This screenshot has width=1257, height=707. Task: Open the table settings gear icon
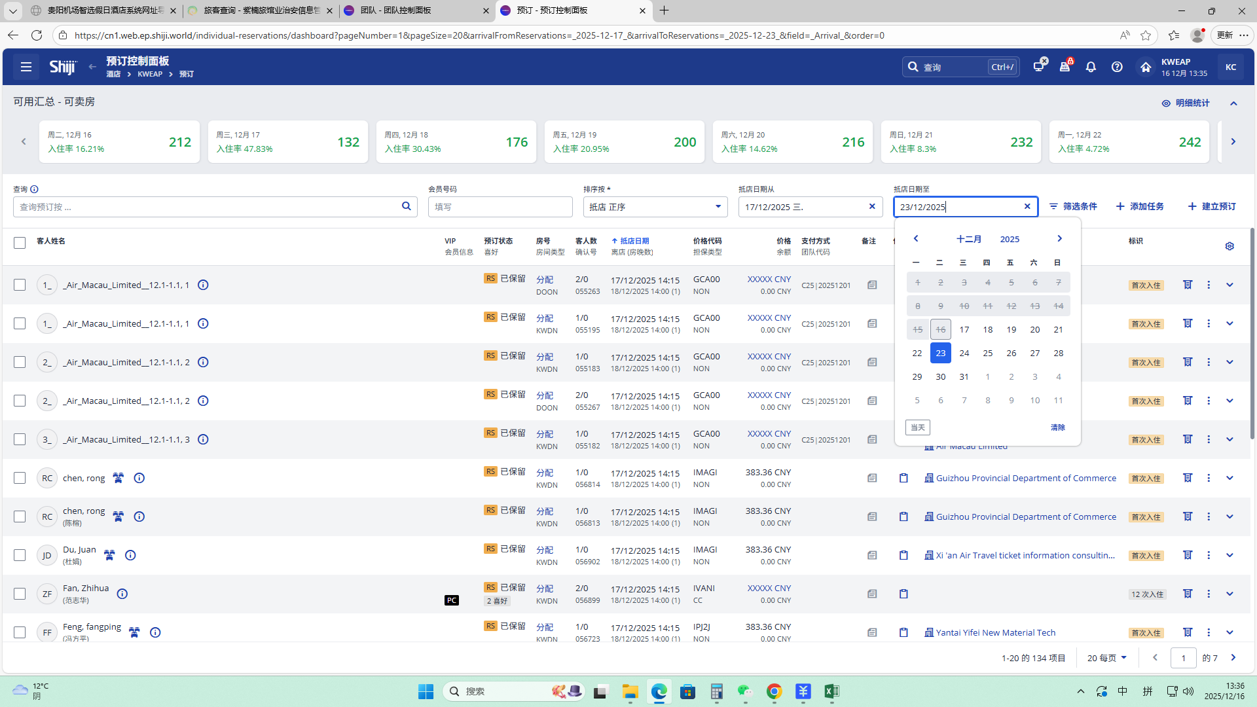click(1230, 246)
